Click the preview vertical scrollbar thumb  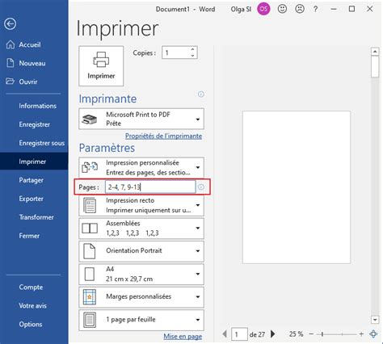pos(375,67)
